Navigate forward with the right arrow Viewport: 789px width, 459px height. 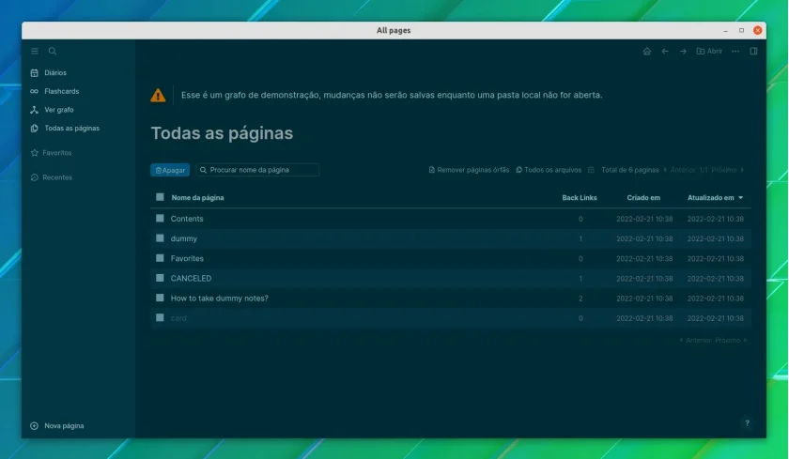[683, 51]
